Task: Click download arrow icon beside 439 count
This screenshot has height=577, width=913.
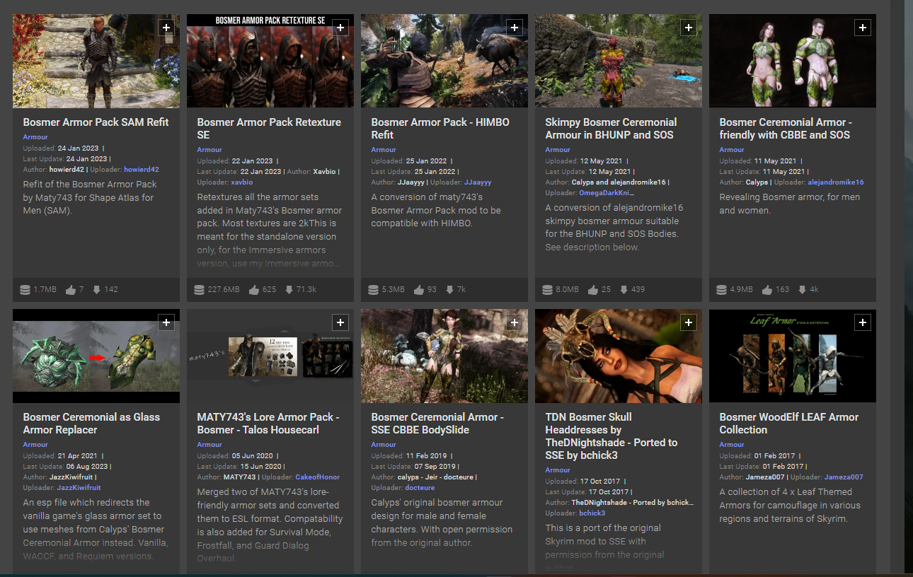Action: 622,289
